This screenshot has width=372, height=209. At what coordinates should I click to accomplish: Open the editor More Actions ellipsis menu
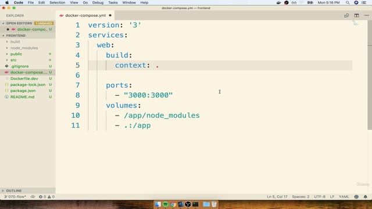pyautogui.click(x=367, y=16)
